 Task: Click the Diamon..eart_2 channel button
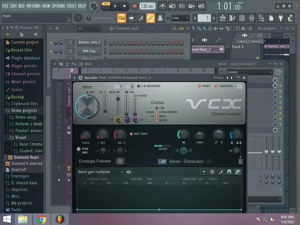[89, 42]
